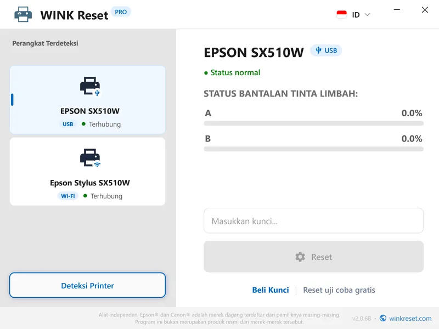Image resolution: width=439 pixels, height=329 pixels.
Task: Open the winkreset.com website link
Action: tap(410, 319)
